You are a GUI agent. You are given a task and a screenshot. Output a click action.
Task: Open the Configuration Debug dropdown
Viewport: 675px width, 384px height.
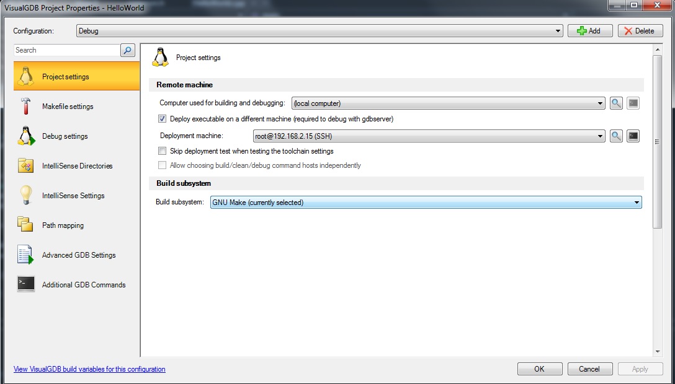pyautogui.click(x=320, y=31)
